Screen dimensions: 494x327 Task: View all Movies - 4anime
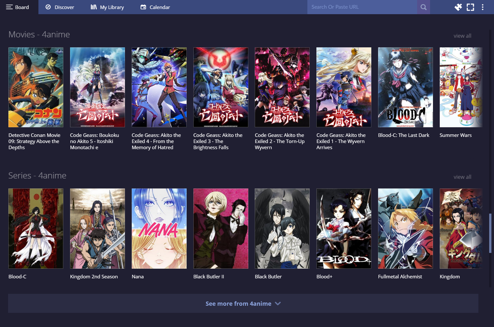pyautogui.click(x=462, y=36)
